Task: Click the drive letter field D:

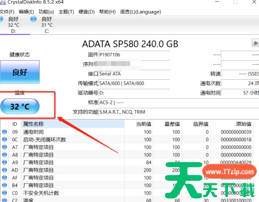Action: pyautogui.click(x=134, y=93)
